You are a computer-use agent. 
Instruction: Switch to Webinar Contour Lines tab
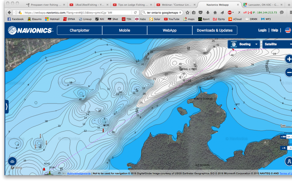[x=176, y=5]
